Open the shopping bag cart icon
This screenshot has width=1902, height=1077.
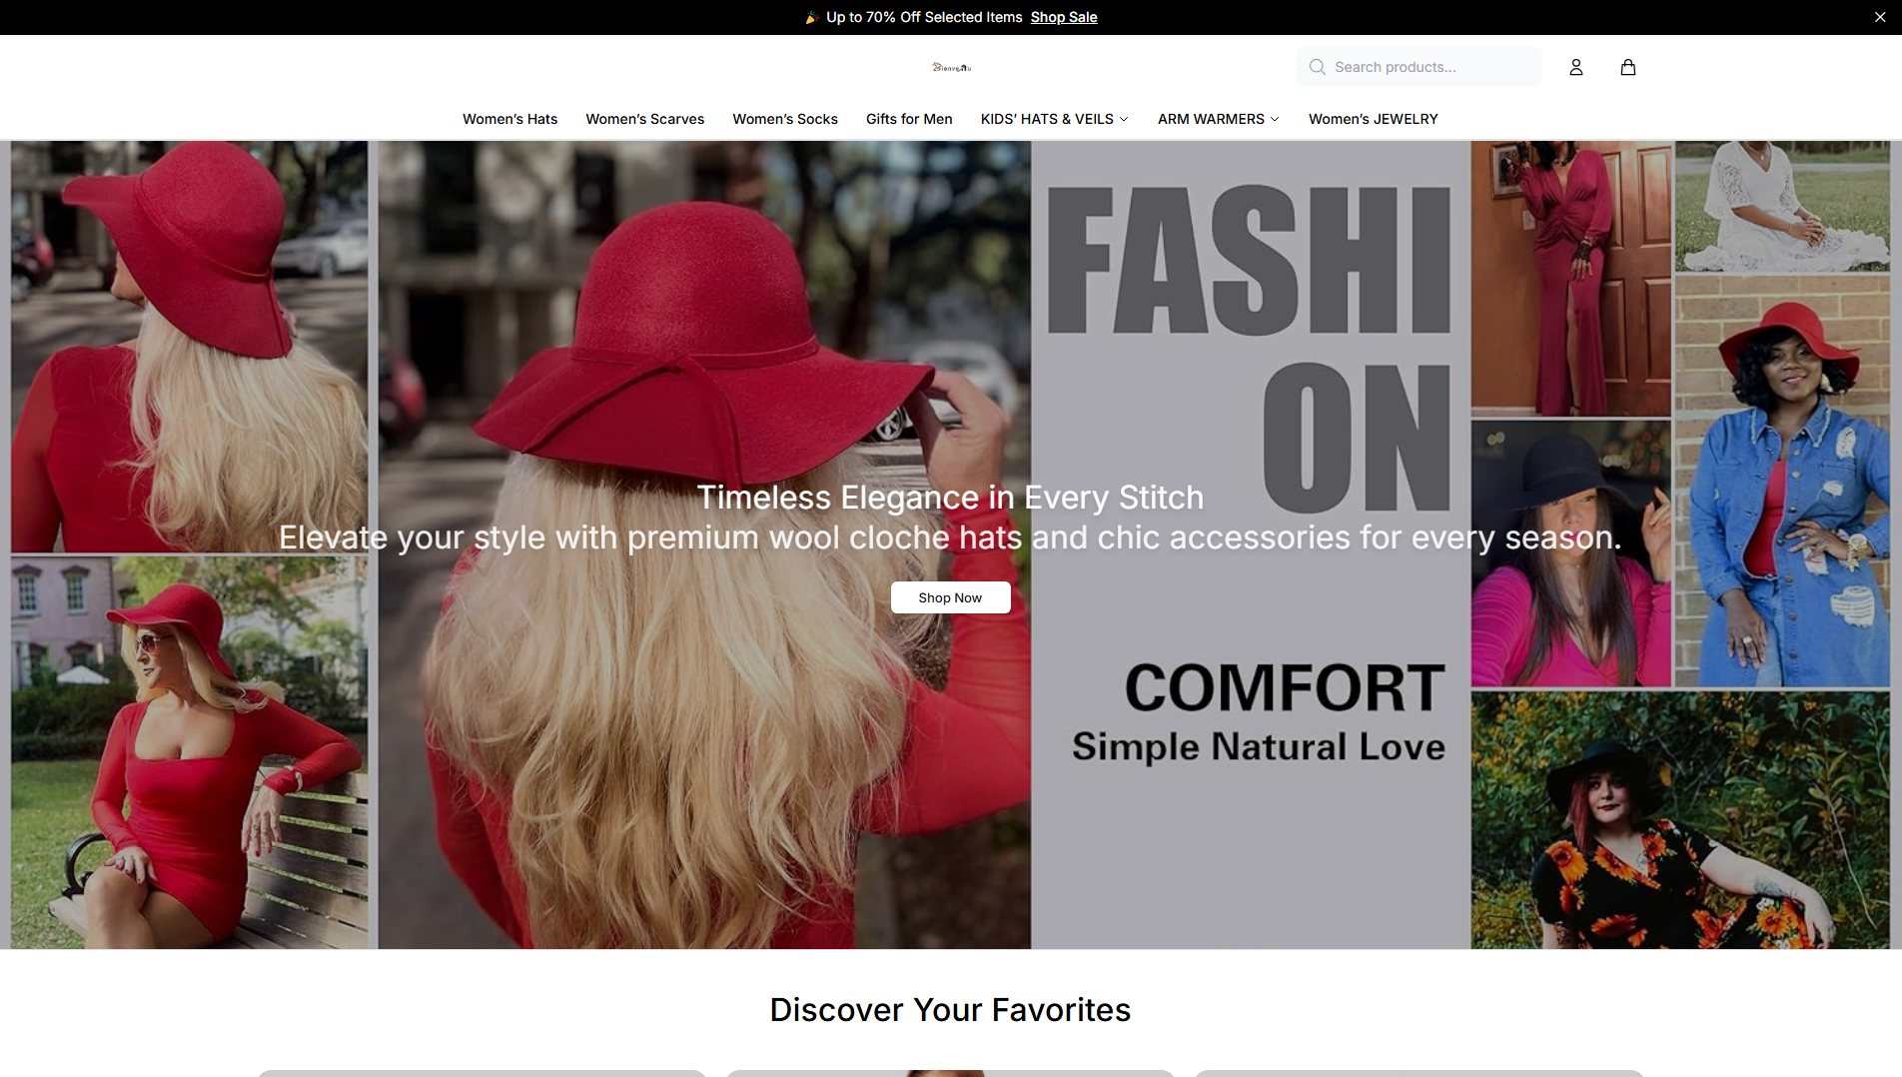tap(1628, 67)
